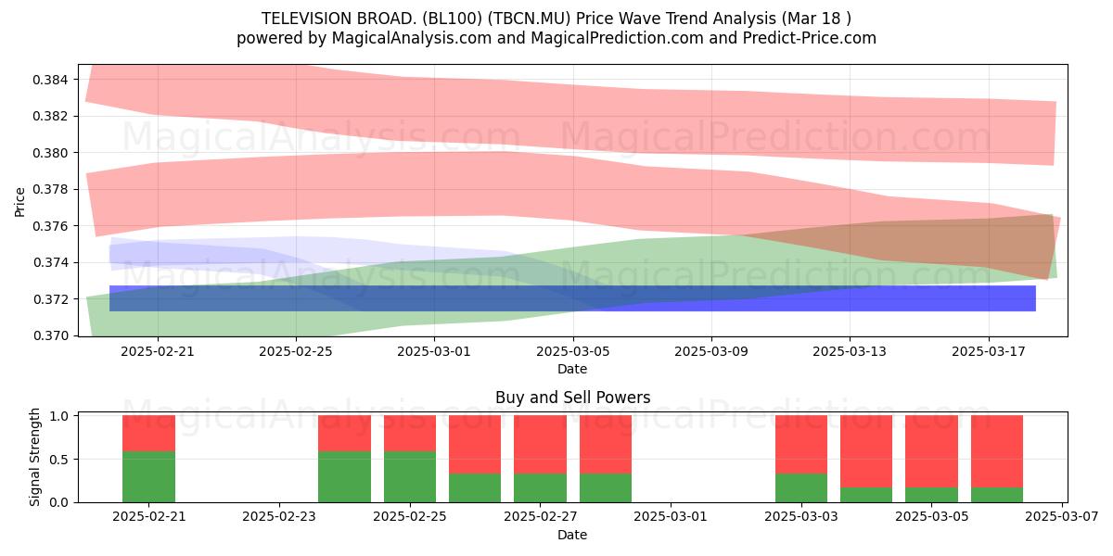
Task: Click the 'Signal Strength' y-axis label
Action: coord(35,457)
